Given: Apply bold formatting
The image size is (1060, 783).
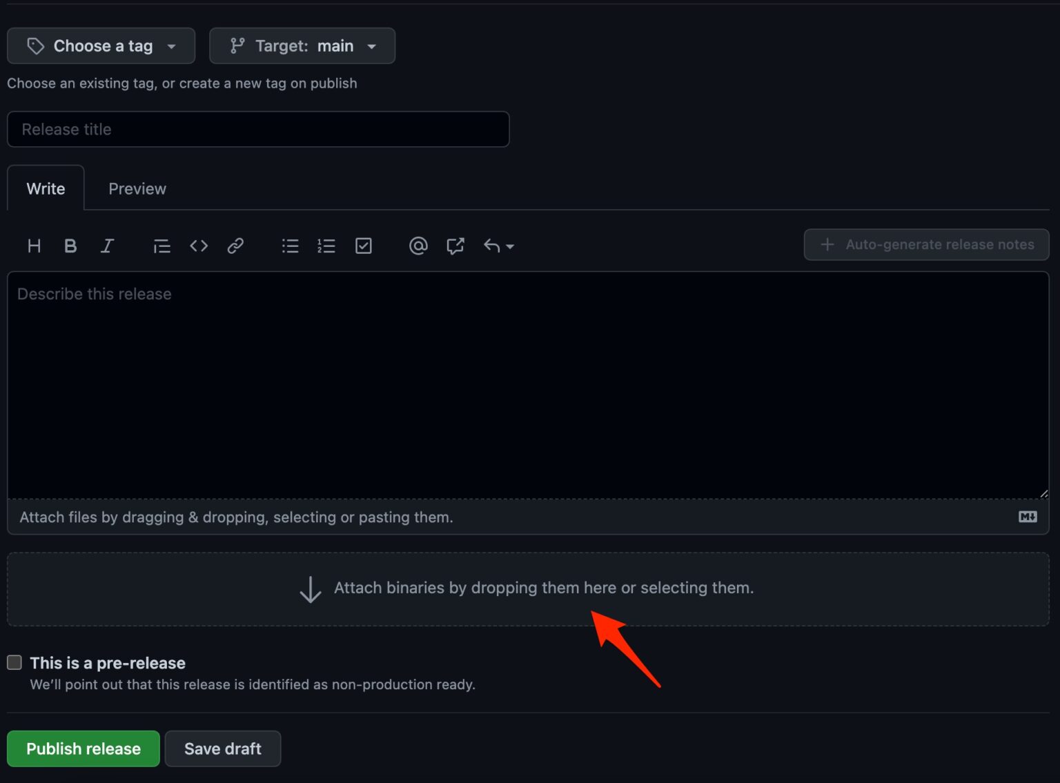Looking at the screenshot, I should click(x=70, y=246).
